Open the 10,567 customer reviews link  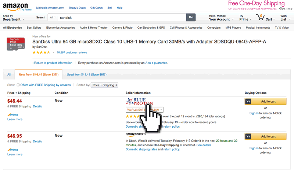click(x=72, y=53)
